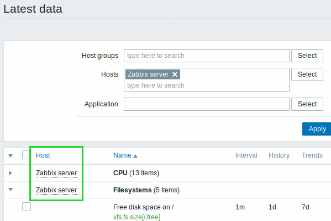Focus the Application input field
The height and width of the screenshot is (221, 331).
pos(207,104)
